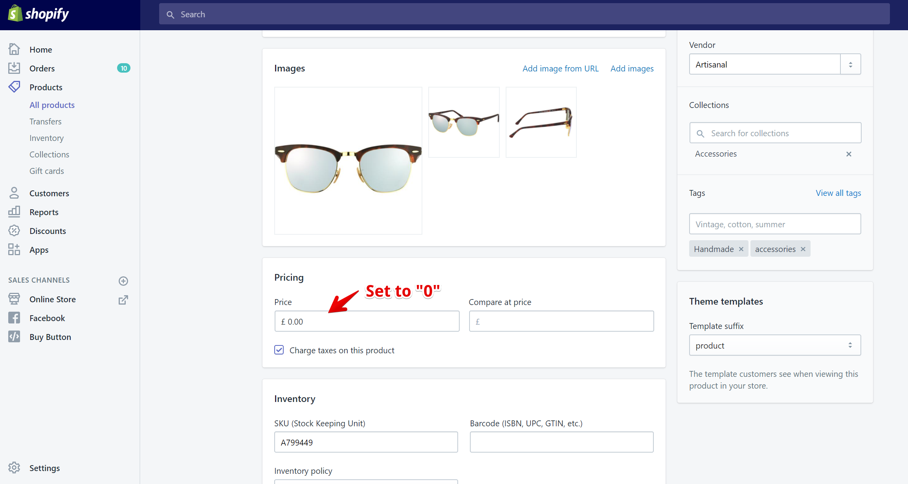This screenshot has height=484, width=908.
Task: Click the Online Store storefront icon
Action: click(14, 299)
